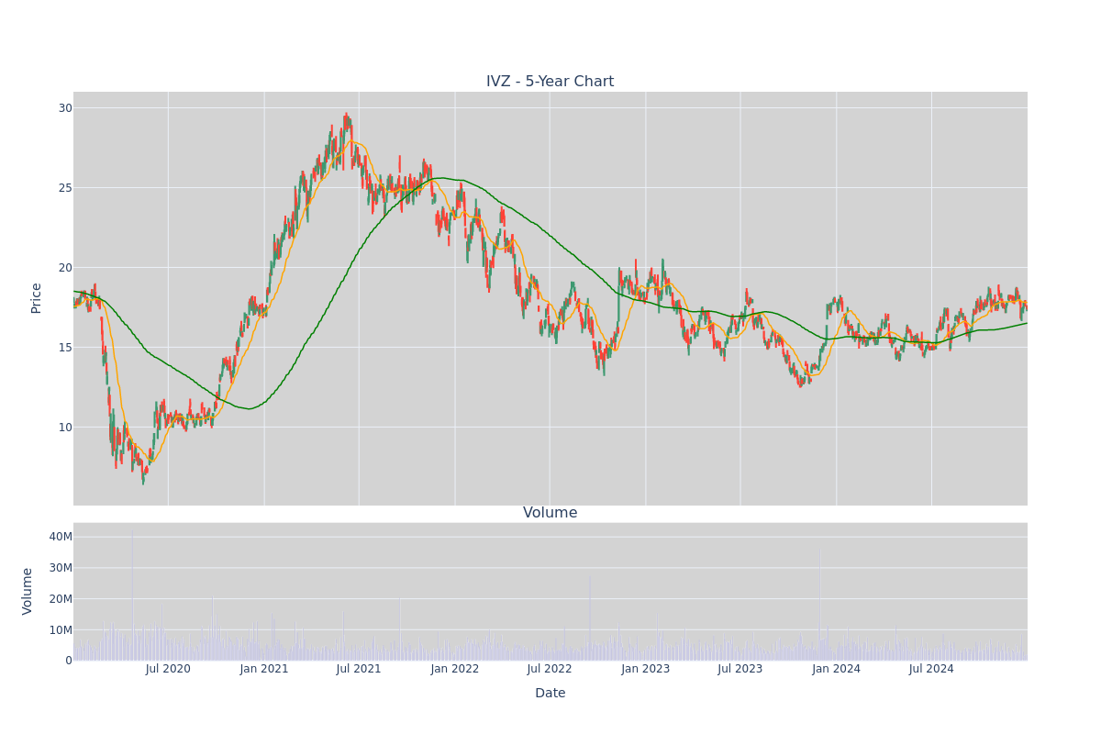Click the price axis value "15"
The image size is (1101, 734).
(x=64, y=348)
